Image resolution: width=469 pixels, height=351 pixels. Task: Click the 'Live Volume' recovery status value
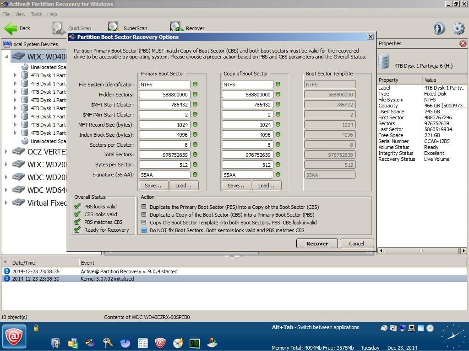(x=436, y=159)
